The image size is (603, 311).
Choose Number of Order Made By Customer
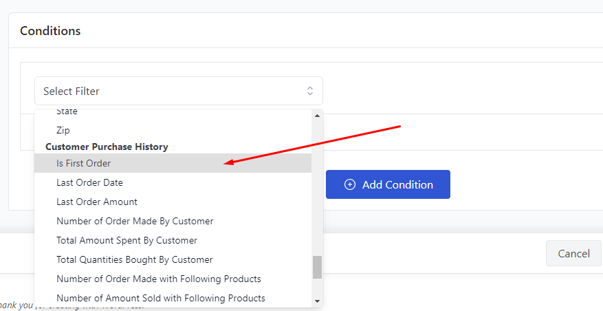point(173,221)
